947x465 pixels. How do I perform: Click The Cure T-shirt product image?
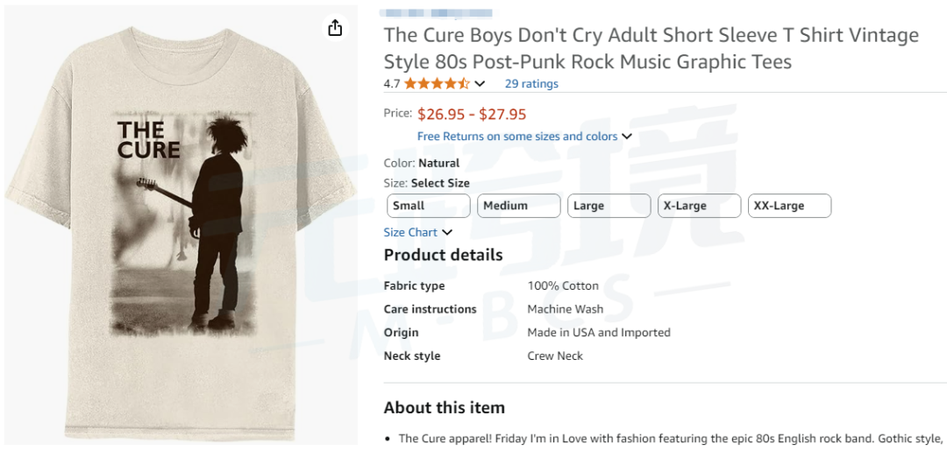(x=181, y=228)
